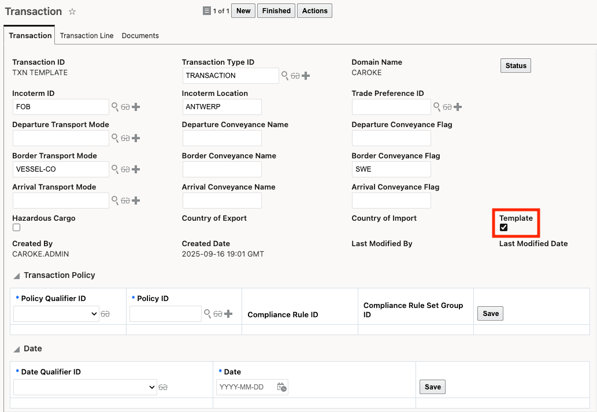Open the search lookup beside Transaction Type ID

click(285, 75)
